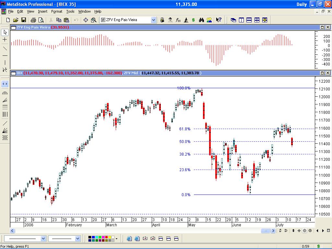Open the first Internet Explorer globe icon

[129, 239]
